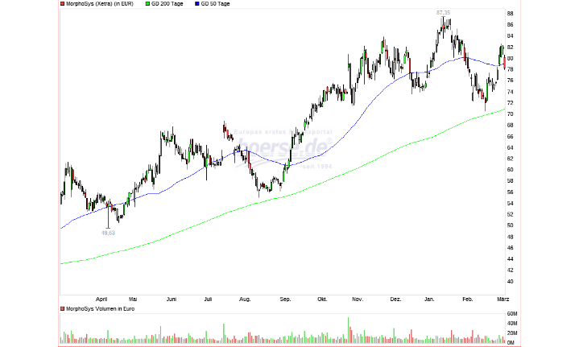
Task: Click the red MorphoSys Volumen legend swatch
Action: [63, 308]
